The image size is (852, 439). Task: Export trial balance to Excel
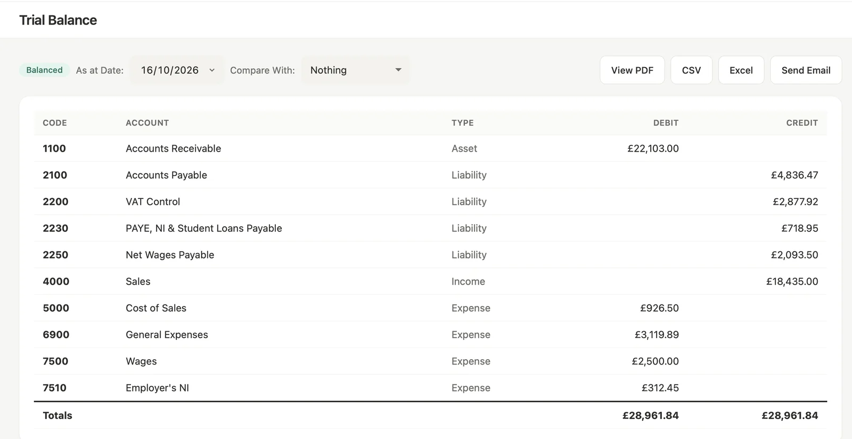click(x=741, y=70)
